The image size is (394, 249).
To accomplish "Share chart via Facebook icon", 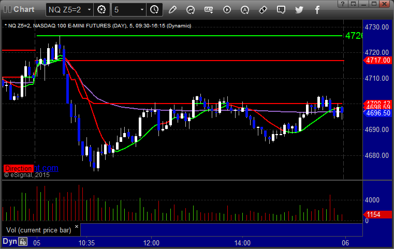I will (317, 10).
